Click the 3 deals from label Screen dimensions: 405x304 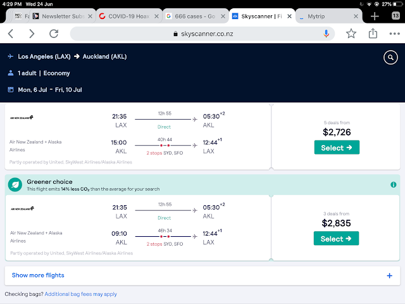336,214
